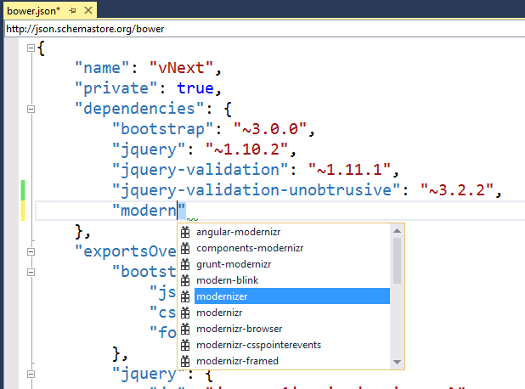Collapse the dependencies section

[31, 109]
